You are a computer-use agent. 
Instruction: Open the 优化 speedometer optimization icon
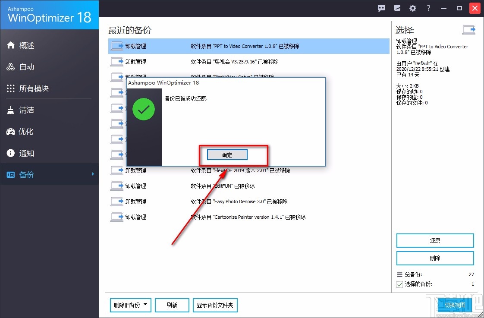(x=12, y=131)
